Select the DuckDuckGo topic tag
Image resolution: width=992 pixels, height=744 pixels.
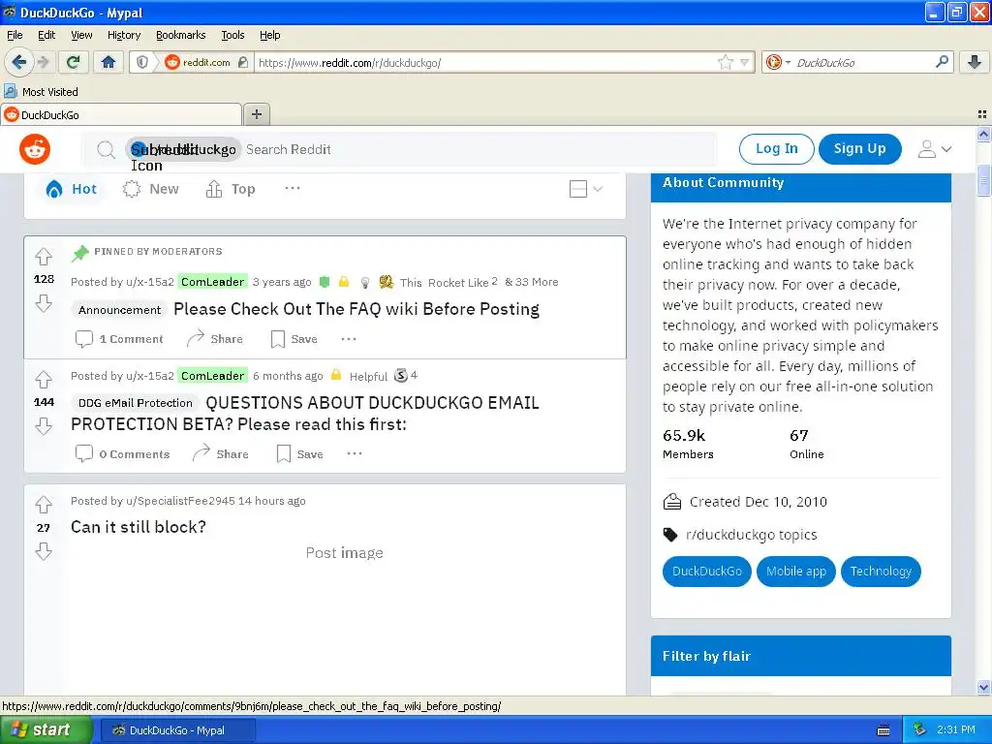coord(706,571)
